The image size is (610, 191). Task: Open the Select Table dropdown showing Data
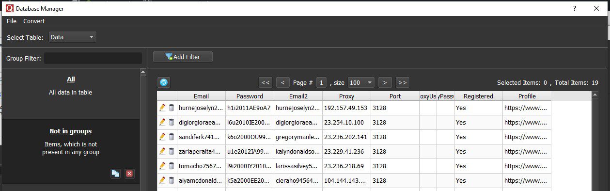(x=73, y=37)
